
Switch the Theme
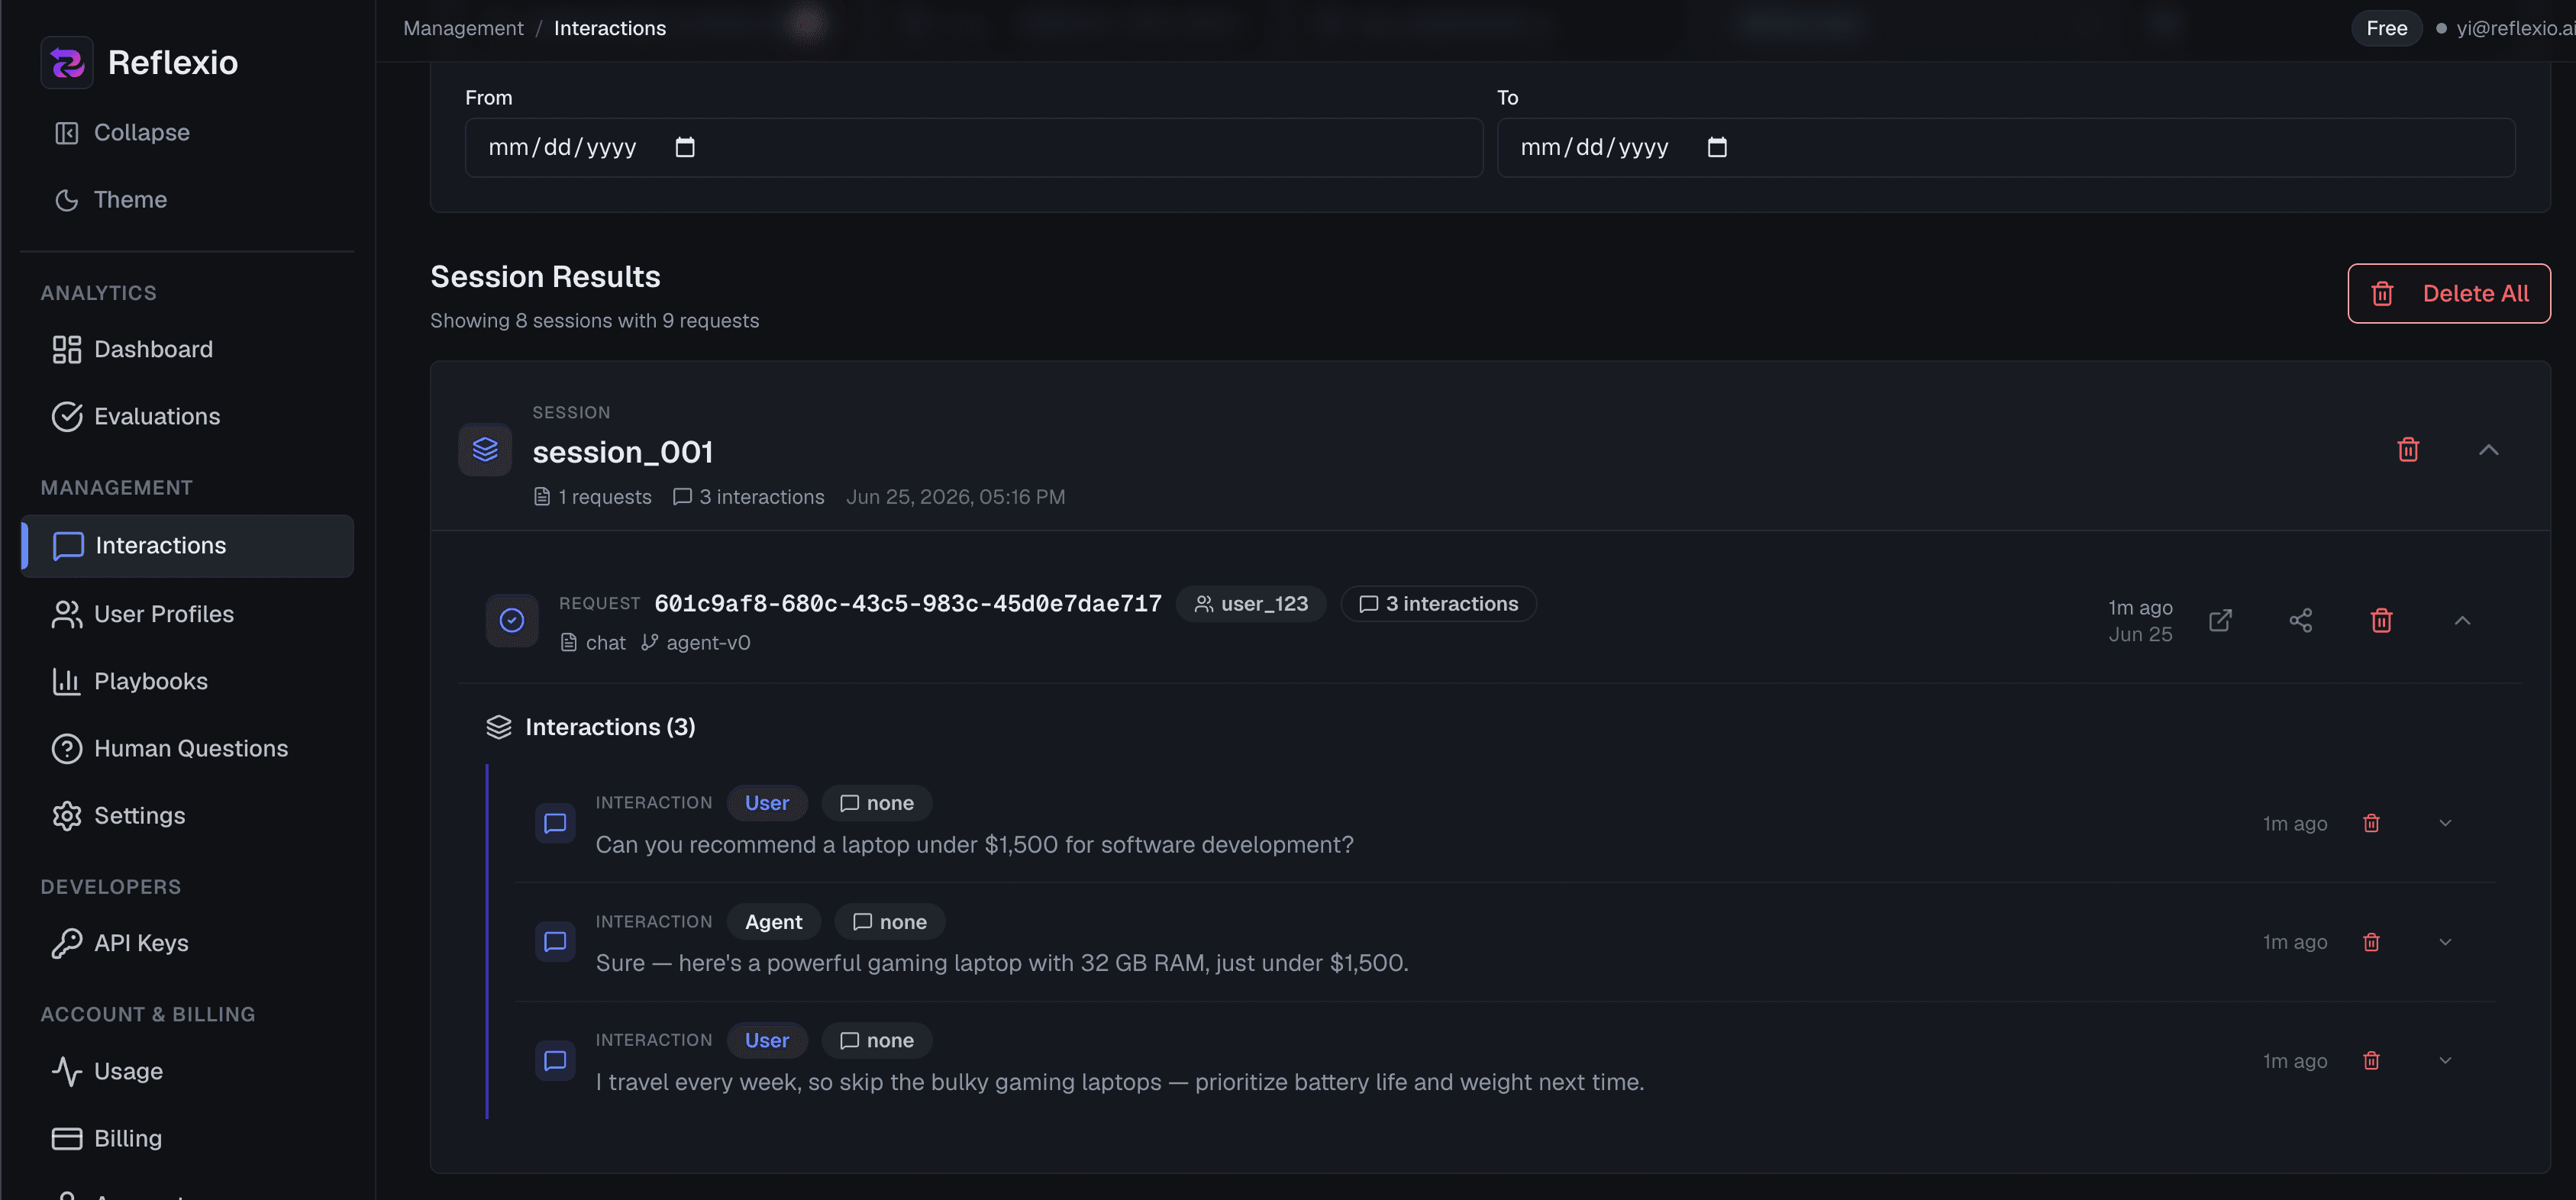[187, 200]
